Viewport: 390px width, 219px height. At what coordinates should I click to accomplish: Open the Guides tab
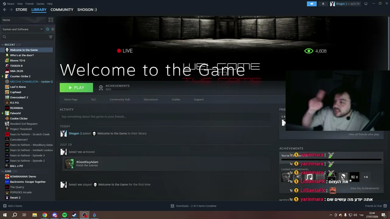click(176, 99)
